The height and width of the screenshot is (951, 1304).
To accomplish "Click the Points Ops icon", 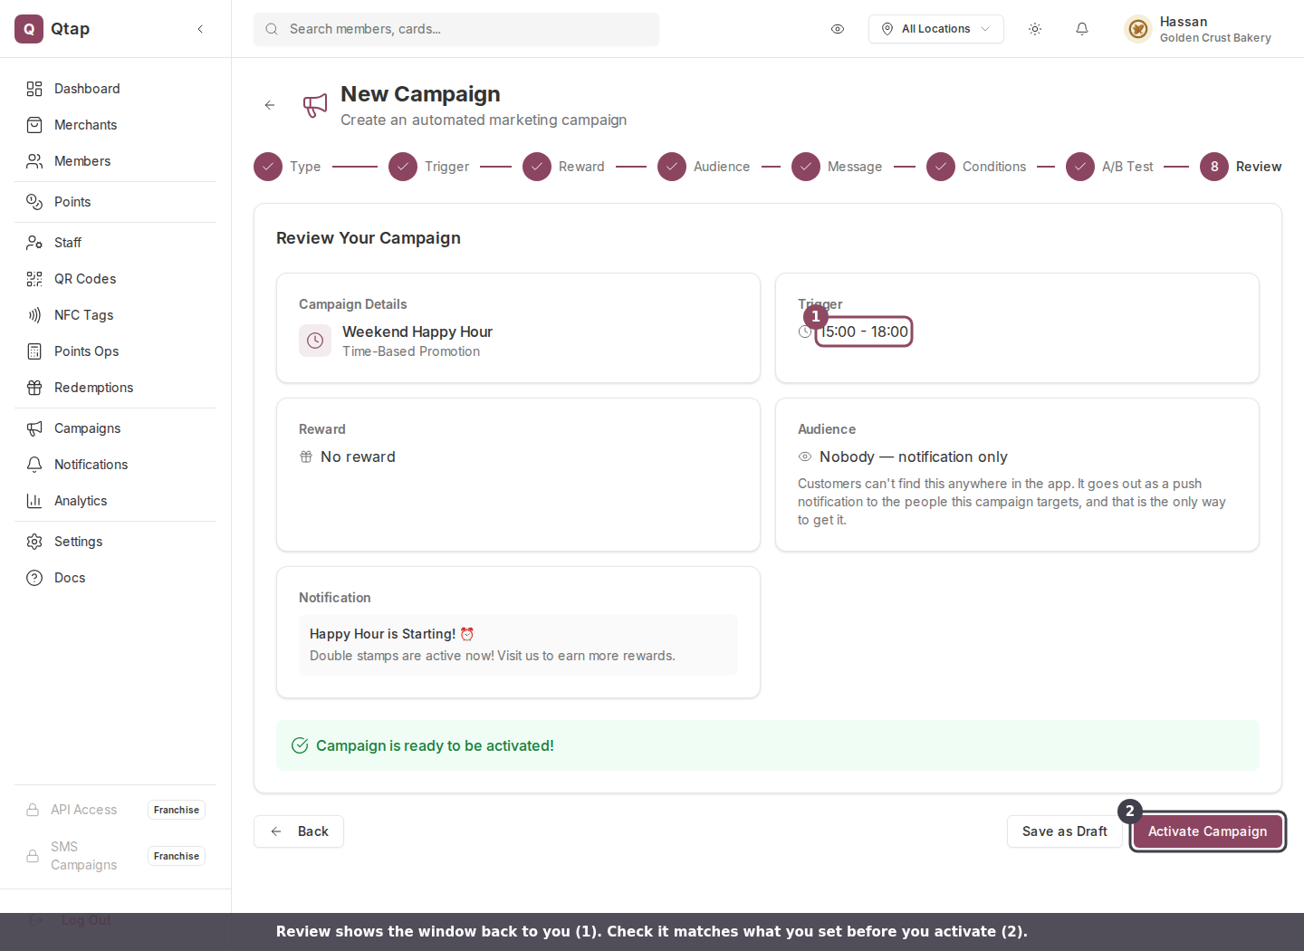I will (34, 351).
